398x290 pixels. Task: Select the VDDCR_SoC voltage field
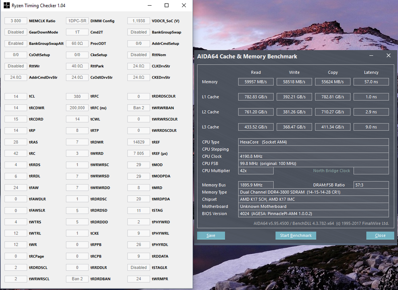(x=139, y=21)
